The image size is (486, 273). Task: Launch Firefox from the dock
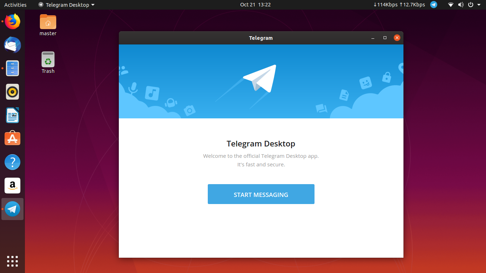(12, 21)
